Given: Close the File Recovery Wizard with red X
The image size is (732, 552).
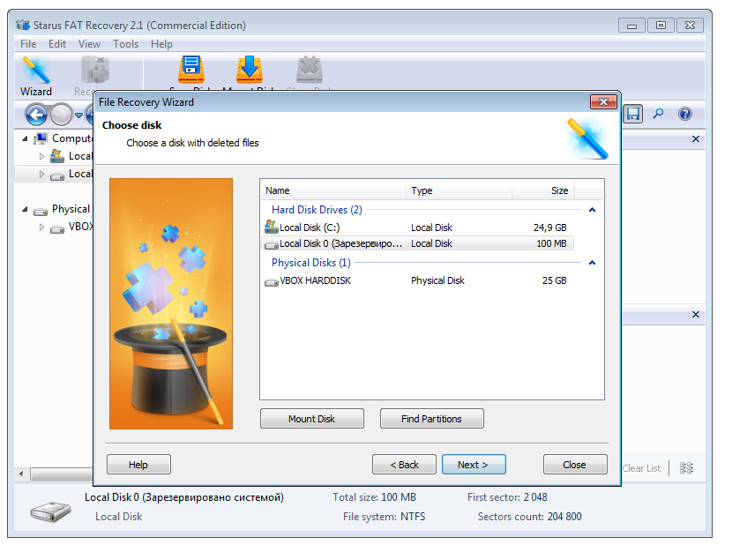Looking at the screenshot, I should click(603, 101).
